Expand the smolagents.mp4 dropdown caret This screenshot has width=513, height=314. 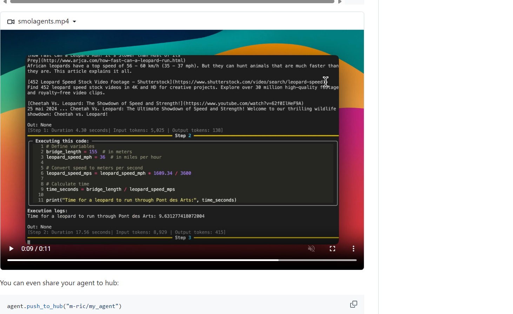click(74, 22)
